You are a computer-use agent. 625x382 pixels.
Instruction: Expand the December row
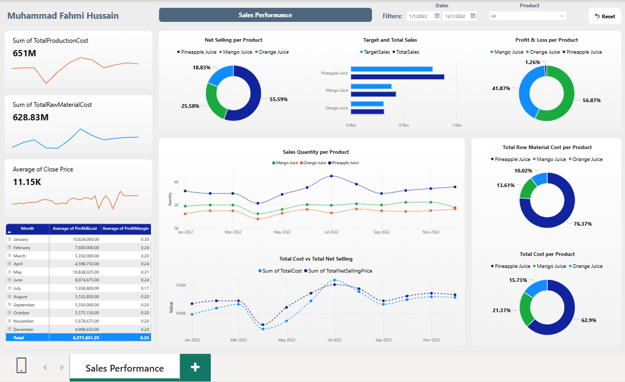tap(9, 329)
